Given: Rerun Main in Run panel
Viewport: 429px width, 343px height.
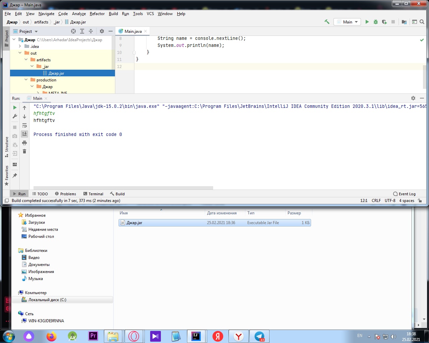Looking at the screenshot, I should tap(15, 108).
